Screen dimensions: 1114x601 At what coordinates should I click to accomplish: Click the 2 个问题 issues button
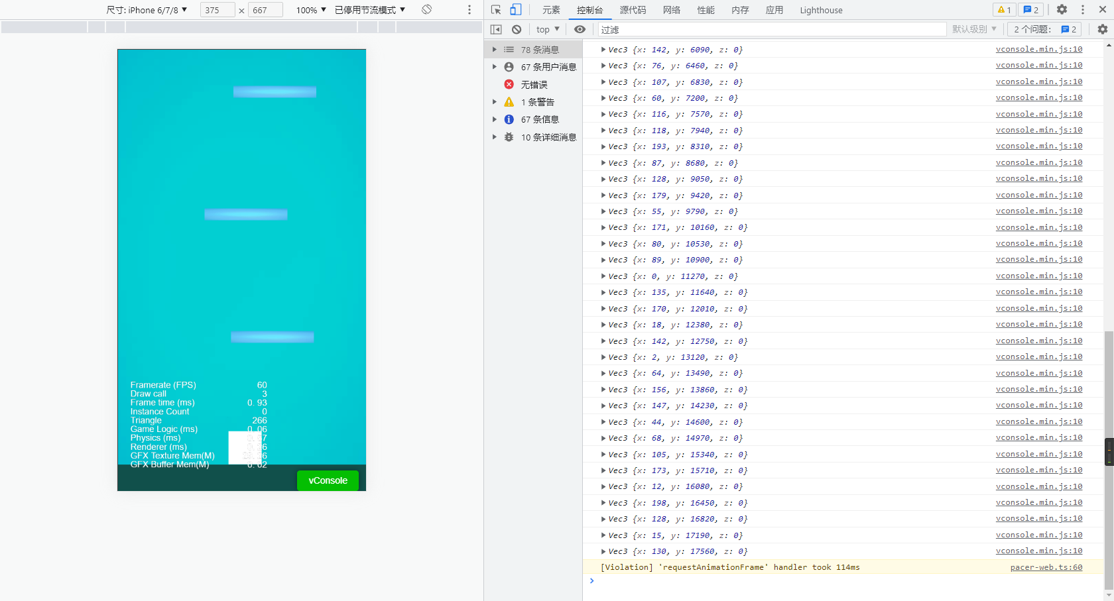point(1044,29)
